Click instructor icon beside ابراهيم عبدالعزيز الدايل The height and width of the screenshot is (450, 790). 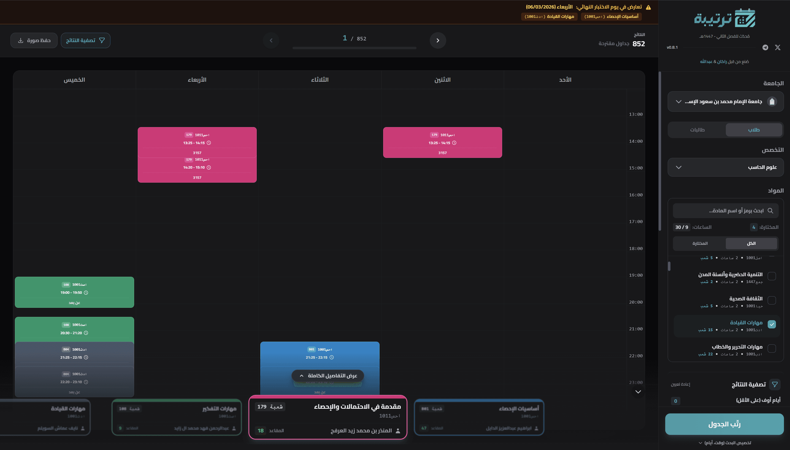[x=536, y=428]
